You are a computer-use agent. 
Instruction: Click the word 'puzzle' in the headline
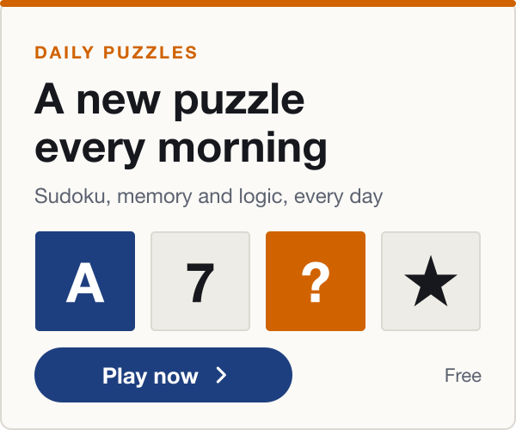click(239, 101)
